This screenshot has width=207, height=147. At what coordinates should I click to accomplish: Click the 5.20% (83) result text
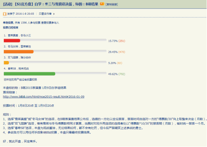click(x=115, y=63)
